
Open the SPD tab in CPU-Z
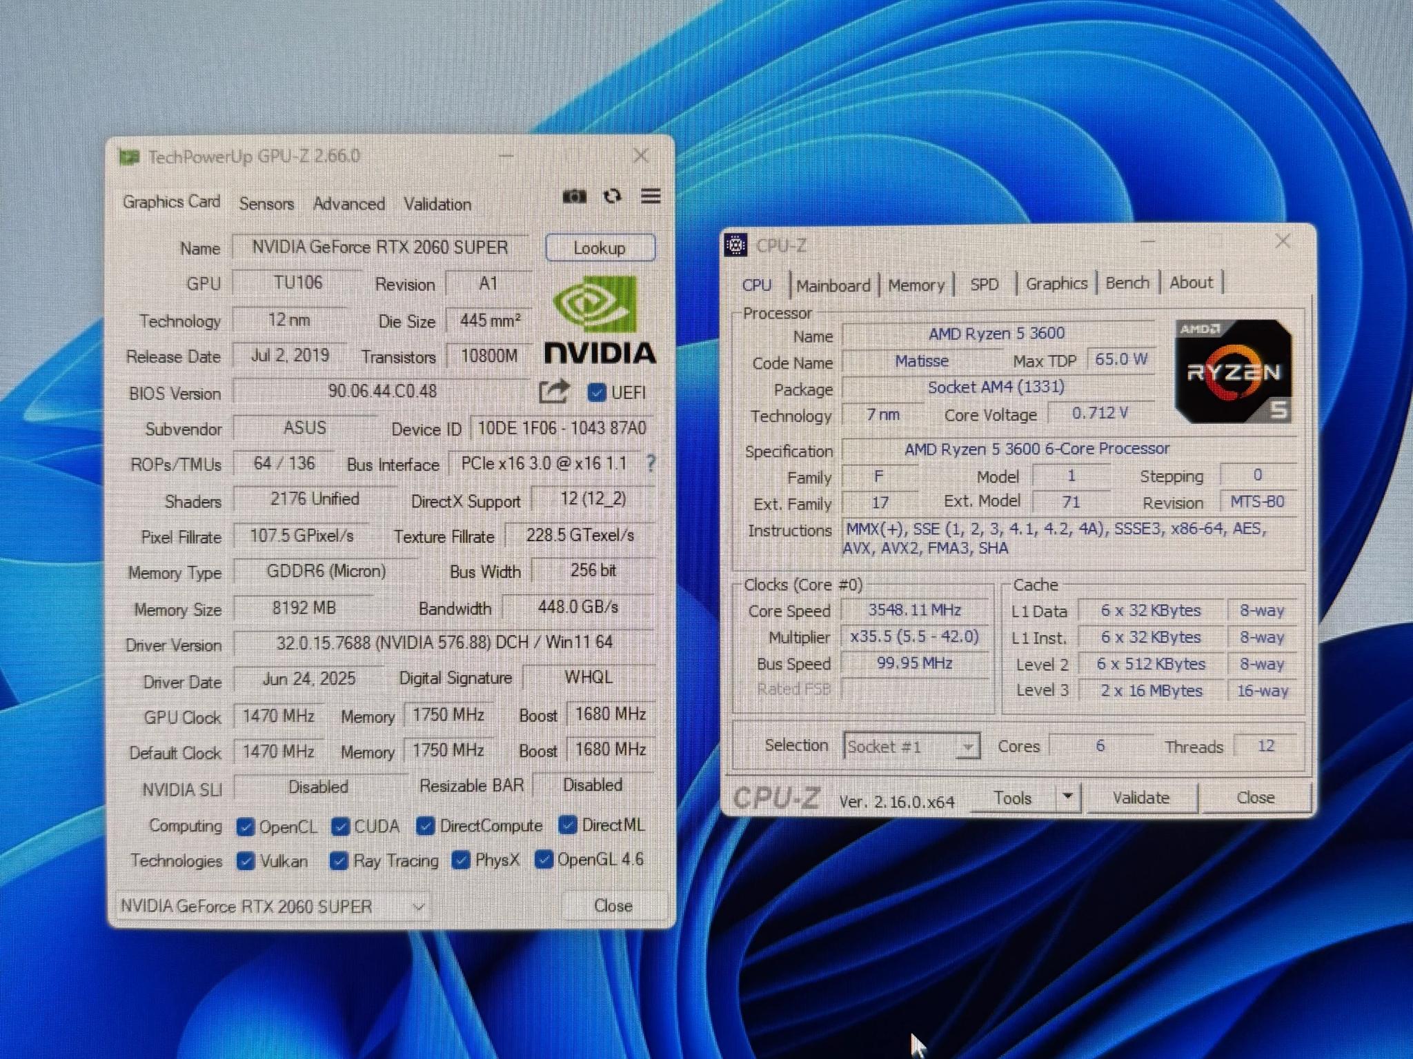(984, 284)
